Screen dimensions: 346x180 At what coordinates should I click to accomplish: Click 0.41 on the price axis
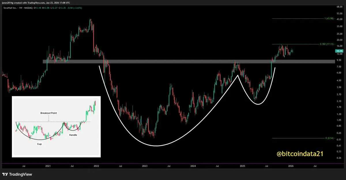click(339, 146)
